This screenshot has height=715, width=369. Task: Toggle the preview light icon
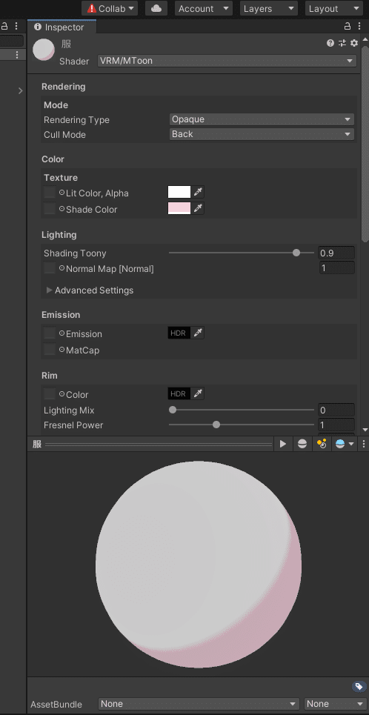pos(322,444)
